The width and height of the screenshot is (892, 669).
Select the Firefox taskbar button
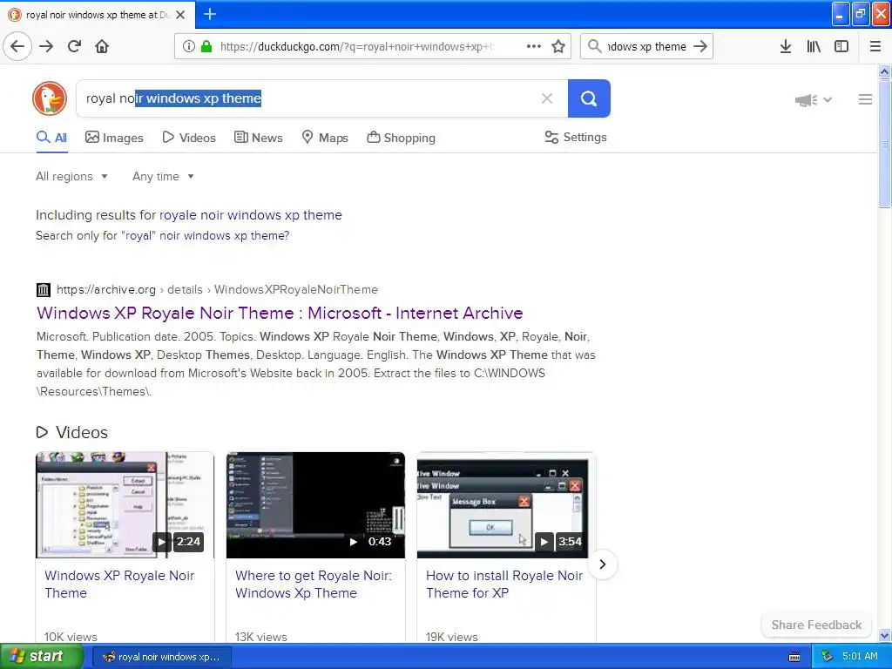tap(161, 657)
